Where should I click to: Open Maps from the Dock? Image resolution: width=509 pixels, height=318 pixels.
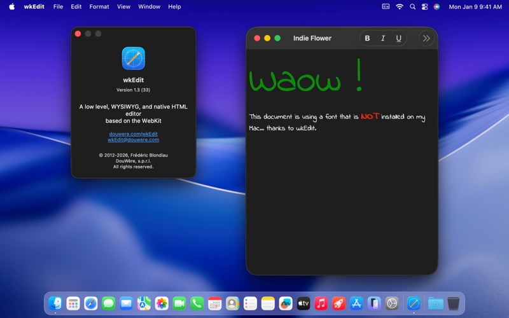pos(144,304)
